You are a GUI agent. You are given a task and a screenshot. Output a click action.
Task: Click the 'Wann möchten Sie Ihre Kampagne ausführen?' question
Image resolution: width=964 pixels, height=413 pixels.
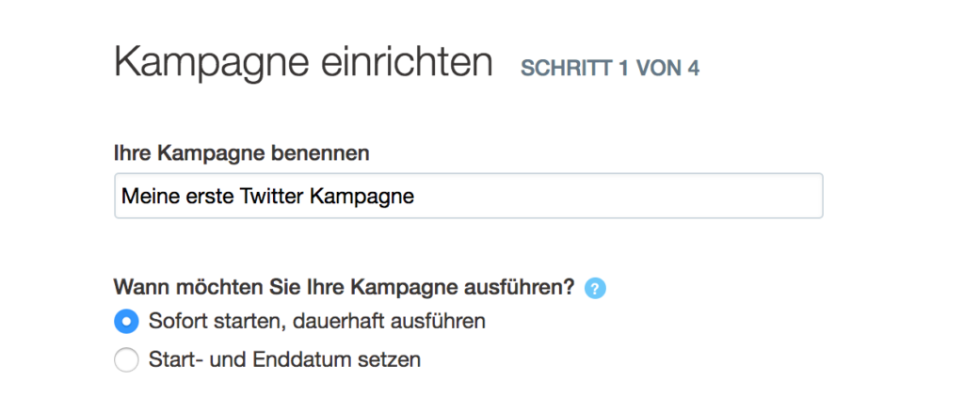point(345,286)
